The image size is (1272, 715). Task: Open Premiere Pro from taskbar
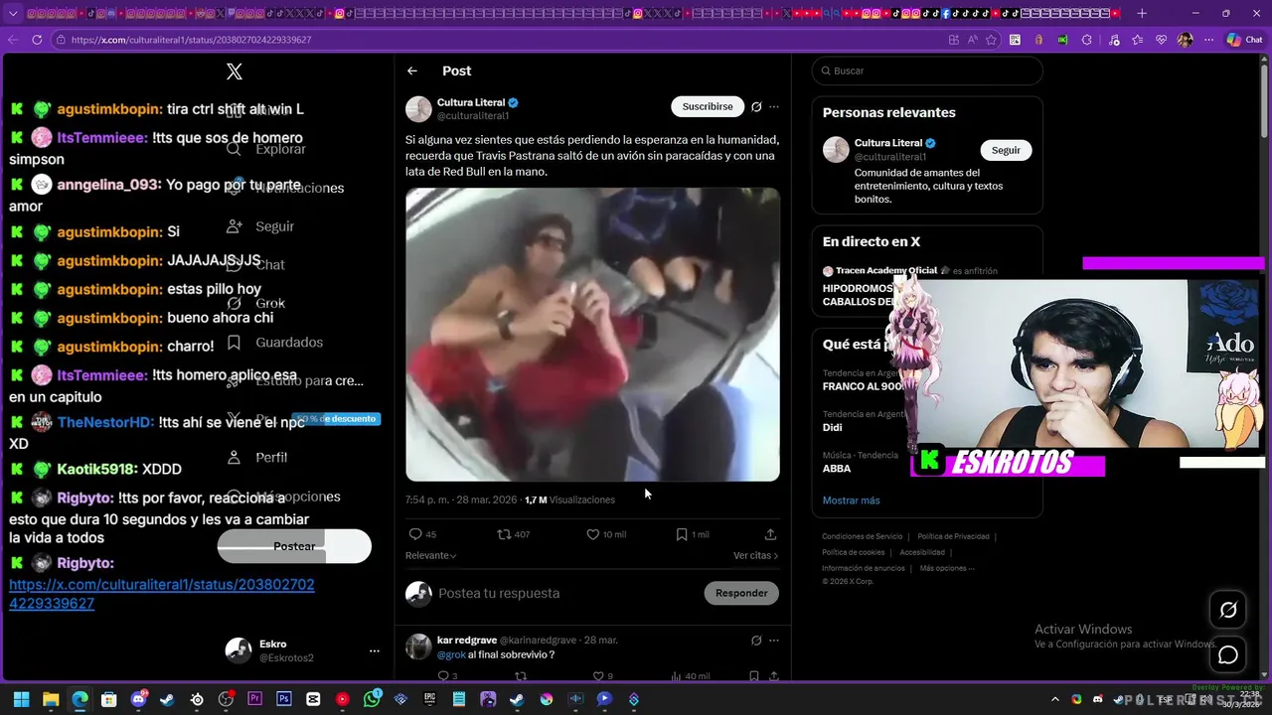[x=254, y=699]
